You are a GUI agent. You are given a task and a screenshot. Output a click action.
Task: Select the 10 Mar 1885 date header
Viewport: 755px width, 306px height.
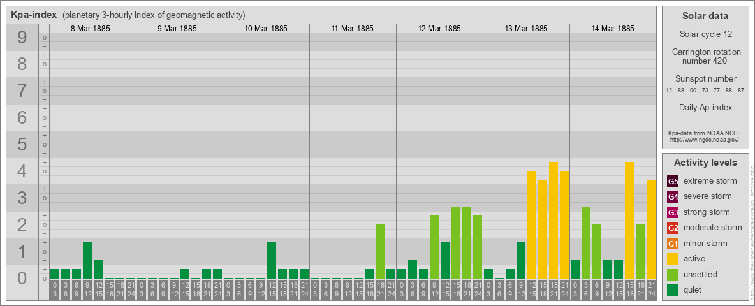click(x=266, y=29)
